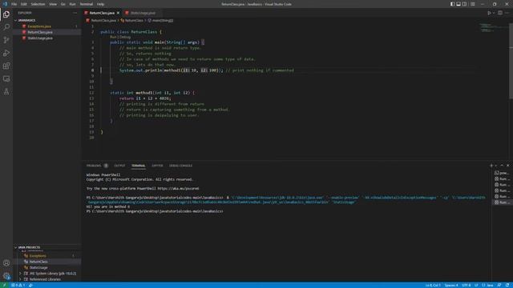The width and height of the screenshot is (513, 288).
Task: Click the VS Code logo in title bar
Action: pyautogui.click(x=5, y=4)
